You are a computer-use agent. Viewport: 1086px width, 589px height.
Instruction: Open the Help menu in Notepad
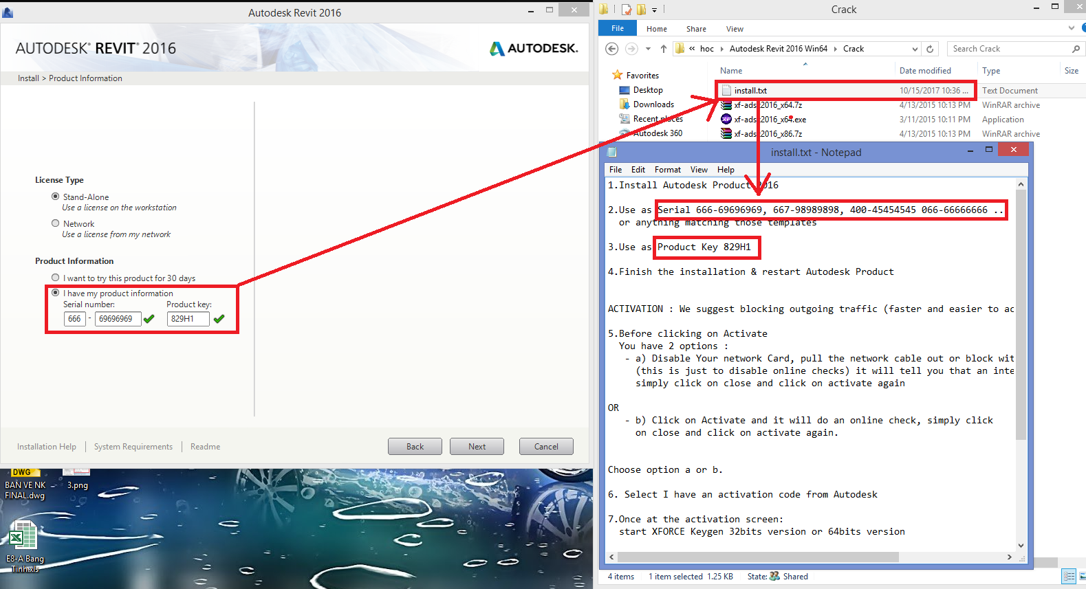coord(726,170)
